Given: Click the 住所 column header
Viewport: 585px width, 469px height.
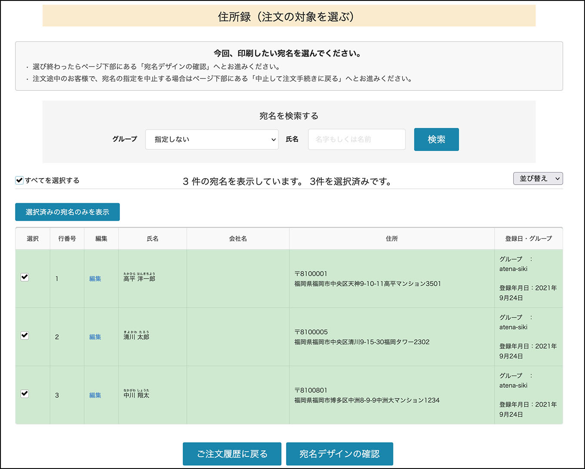Looking at the screenshot, I should pos(392,238).
